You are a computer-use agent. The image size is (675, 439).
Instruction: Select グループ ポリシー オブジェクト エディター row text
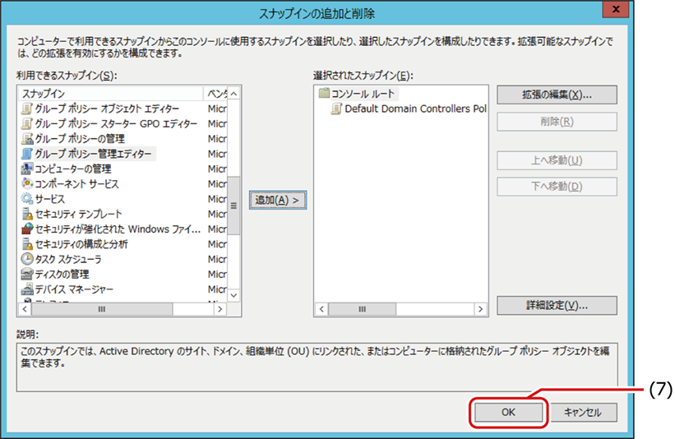click(x=107, y=109)
